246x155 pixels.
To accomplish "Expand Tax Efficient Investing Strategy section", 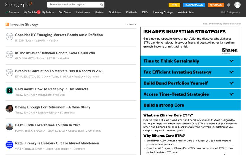I will click(190, 72).
